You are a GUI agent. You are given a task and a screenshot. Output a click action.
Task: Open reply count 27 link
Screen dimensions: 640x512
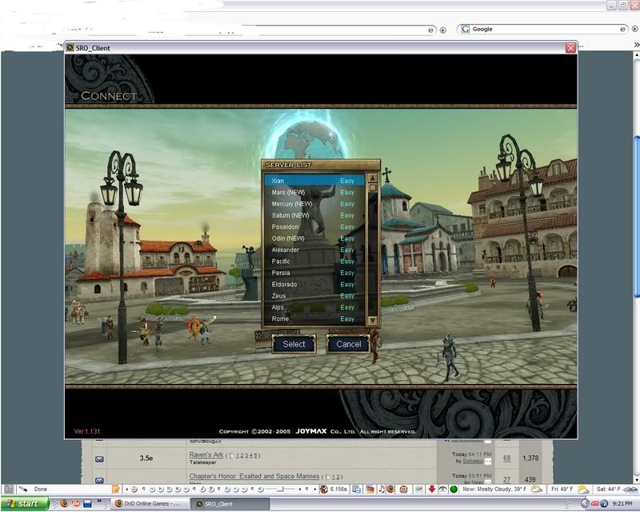(x=506, y=479)
